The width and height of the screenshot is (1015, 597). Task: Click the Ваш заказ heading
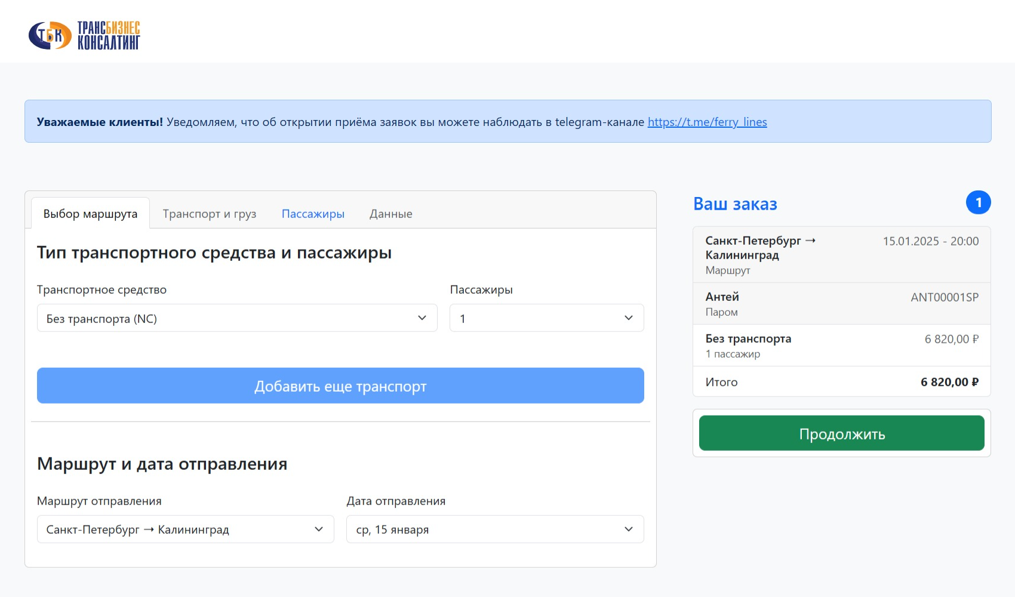[x=735, y=204]
